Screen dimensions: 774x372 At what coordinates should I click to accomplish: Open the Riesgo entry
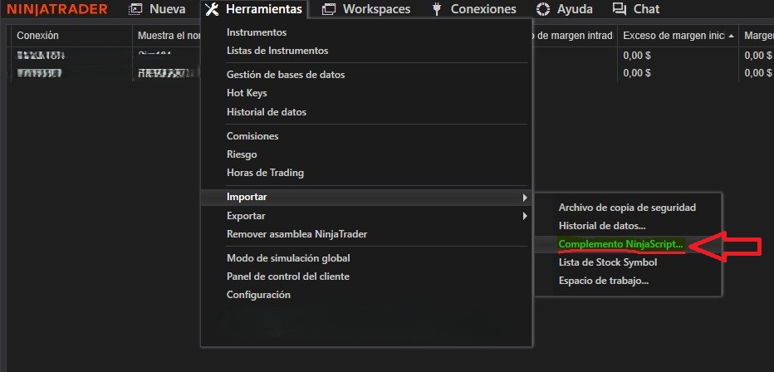tap(242, 154)
